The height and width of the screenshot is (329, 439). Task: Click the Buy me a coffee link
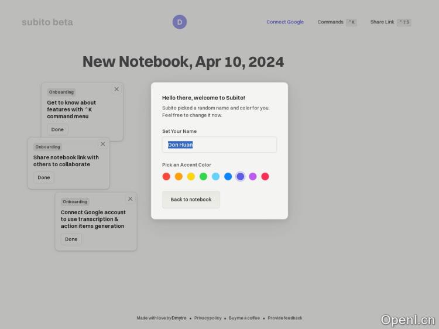pos(244,318)
